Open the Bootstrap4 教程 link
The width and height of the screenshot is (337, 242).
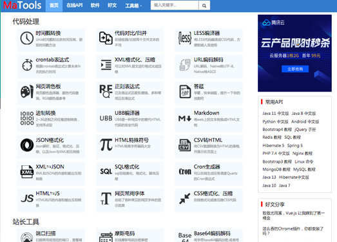coord(277,130)
